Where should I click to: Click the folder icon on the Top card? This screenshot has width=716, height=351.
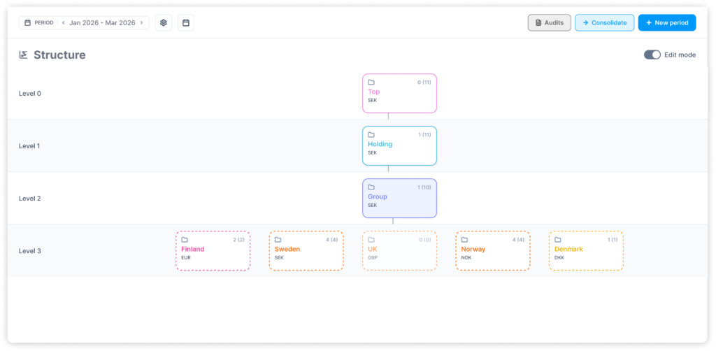point(371,83)
